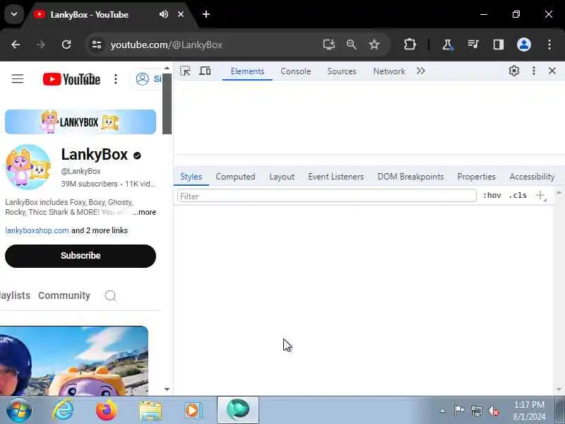The image size is (565, 424).
Task: Click the browser forward arrow
Action: click(41, 45)
